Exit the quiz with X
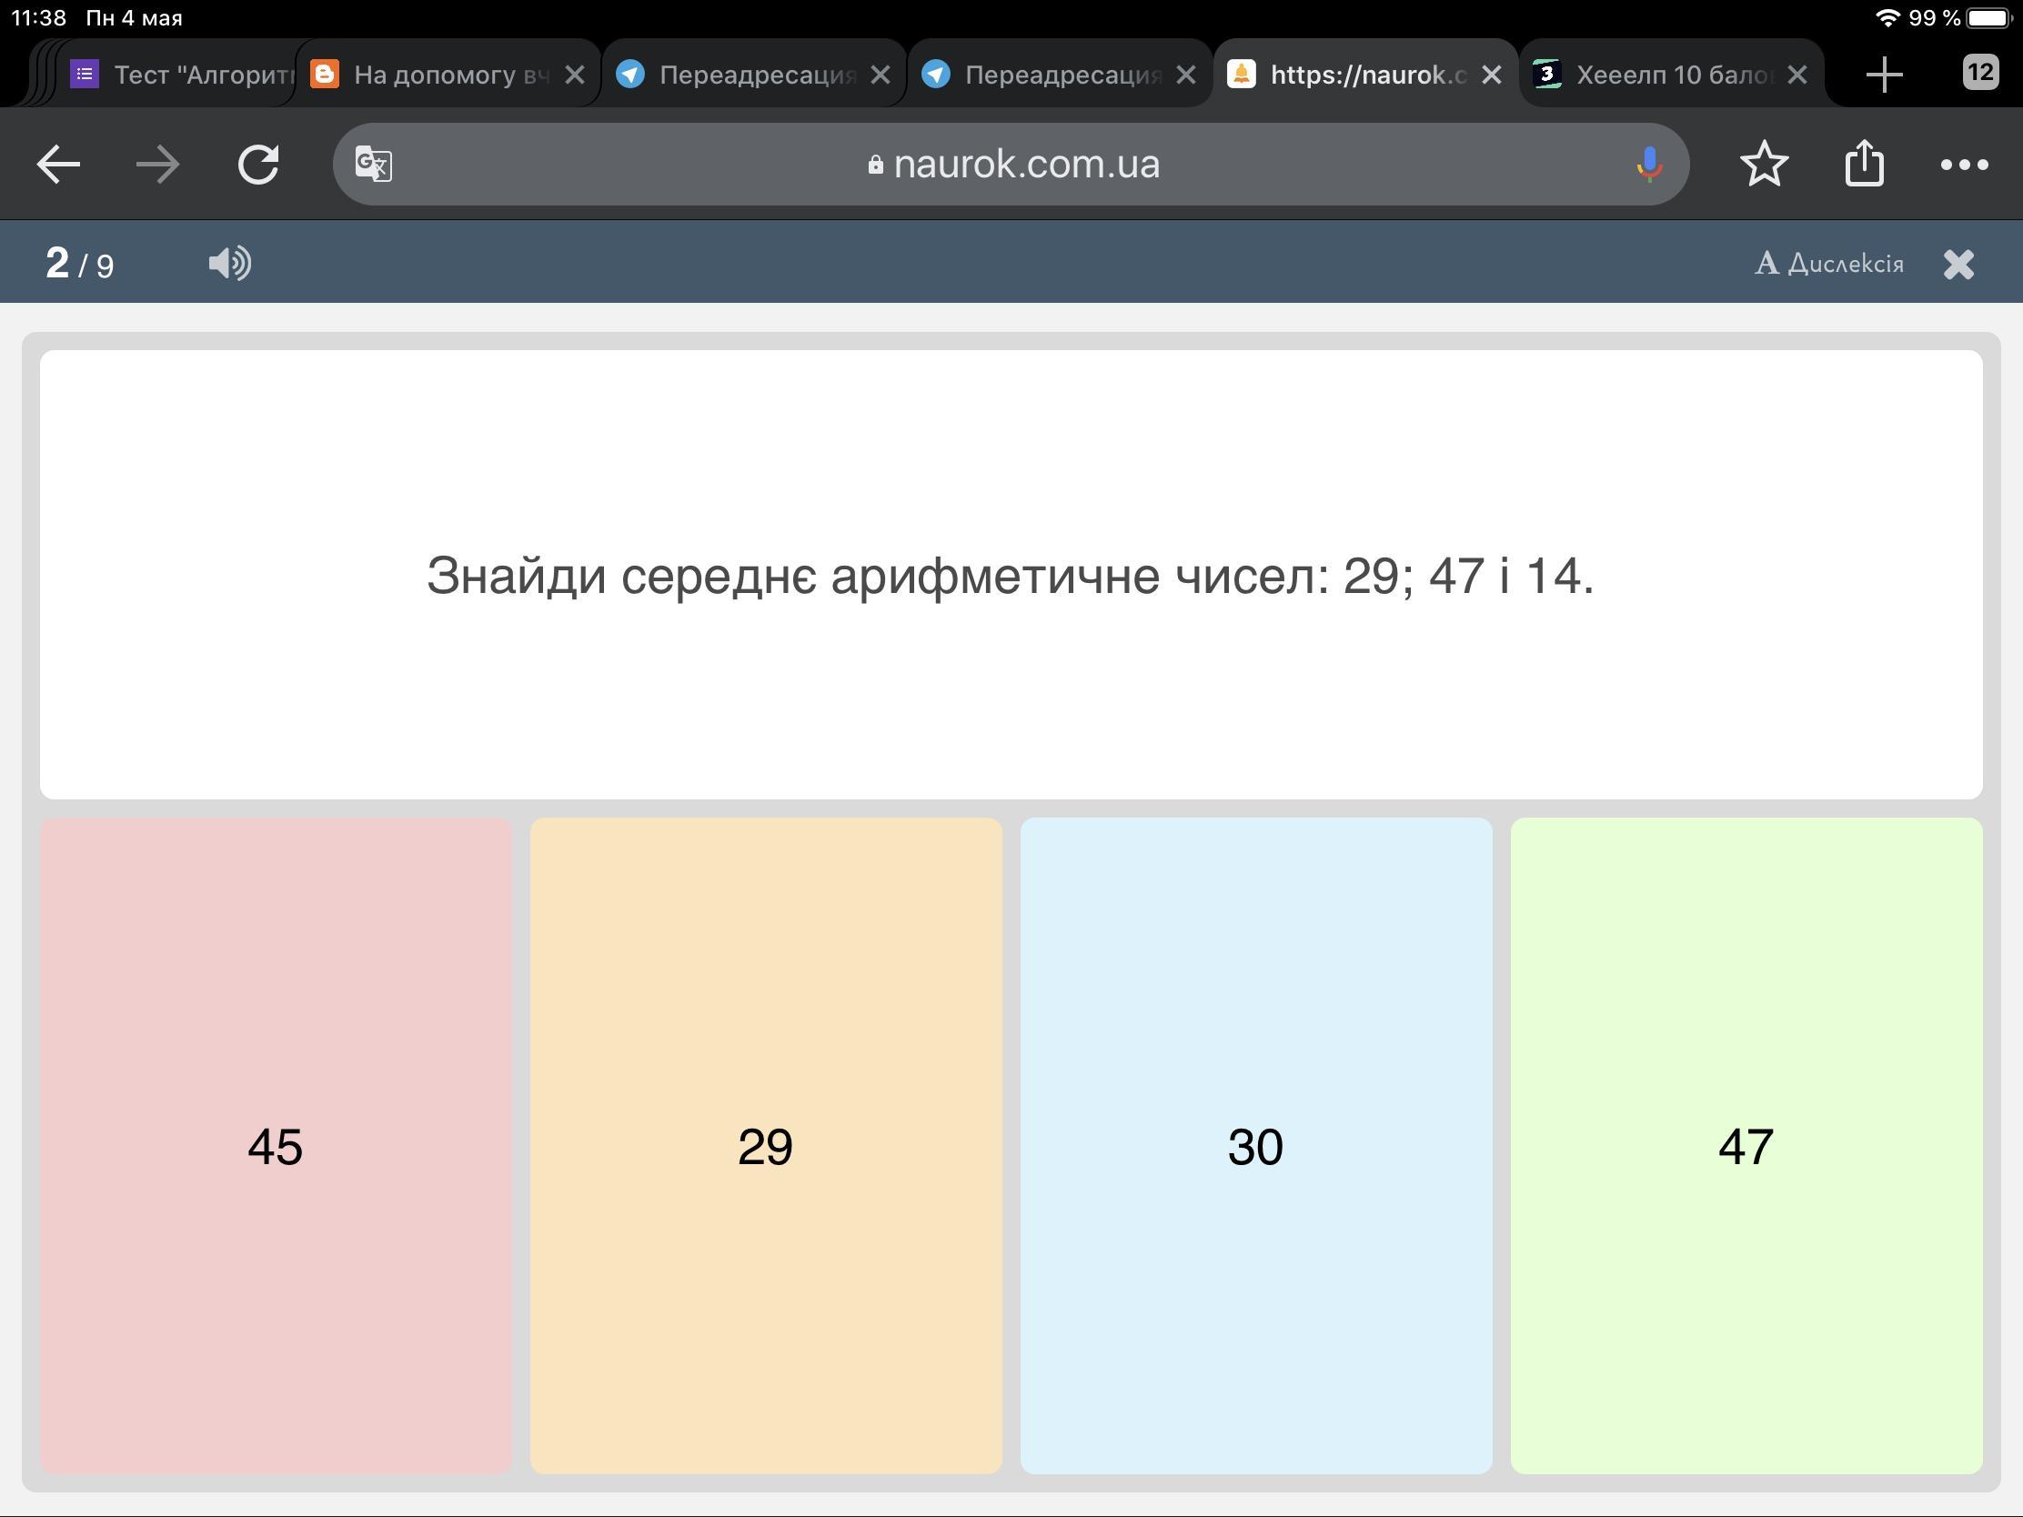Screen dimensions: 2023x1517 click(1958, 265)
